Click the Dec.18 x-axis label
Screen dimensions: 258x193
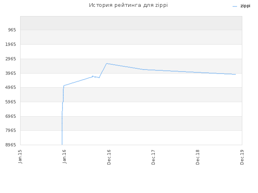pos(198,157)
